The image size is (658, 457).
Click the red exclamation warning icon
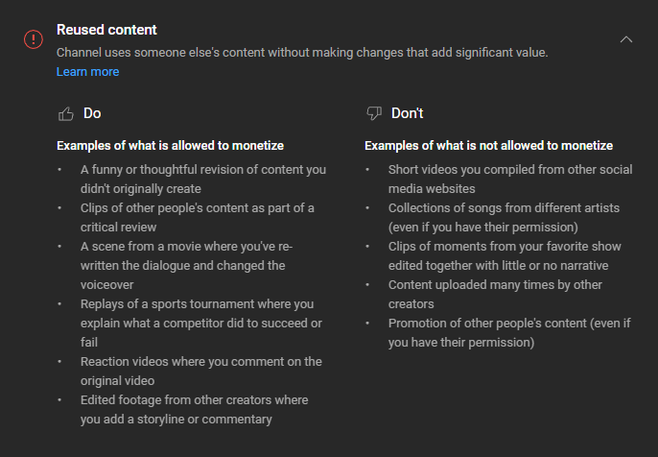coord(34,39)
